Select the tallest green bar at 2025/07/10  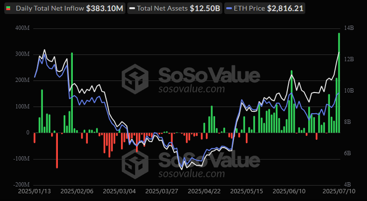point(339,83)
